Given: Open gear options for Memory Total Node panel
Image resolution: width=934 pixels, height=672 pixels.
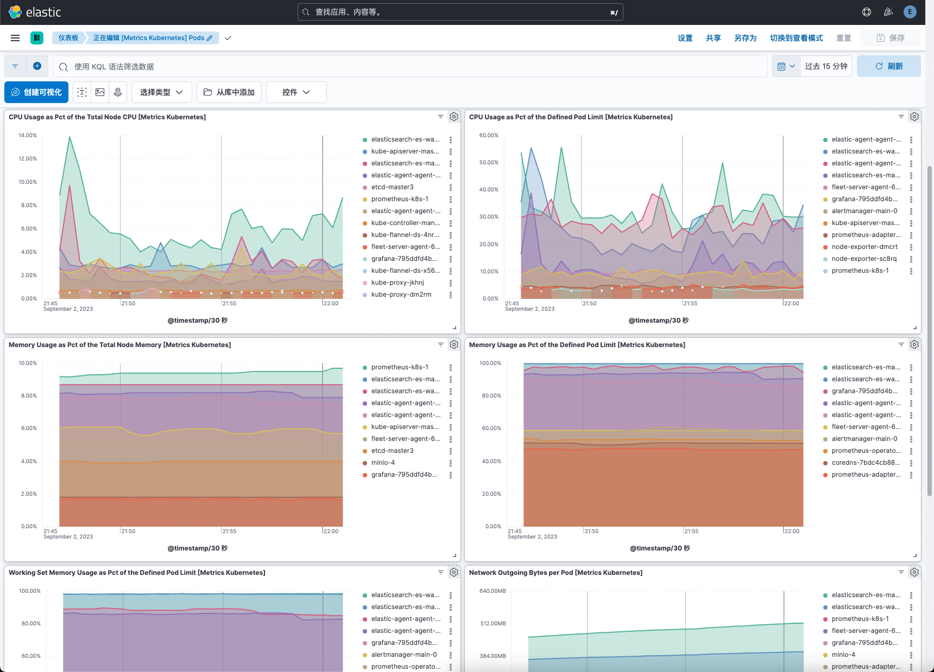Looking at the screenshot, I should 454,344.
